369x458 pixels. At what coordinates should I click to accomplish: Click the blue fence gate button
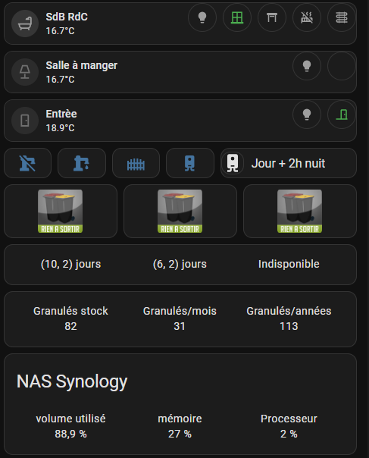(x=136, y=163)
